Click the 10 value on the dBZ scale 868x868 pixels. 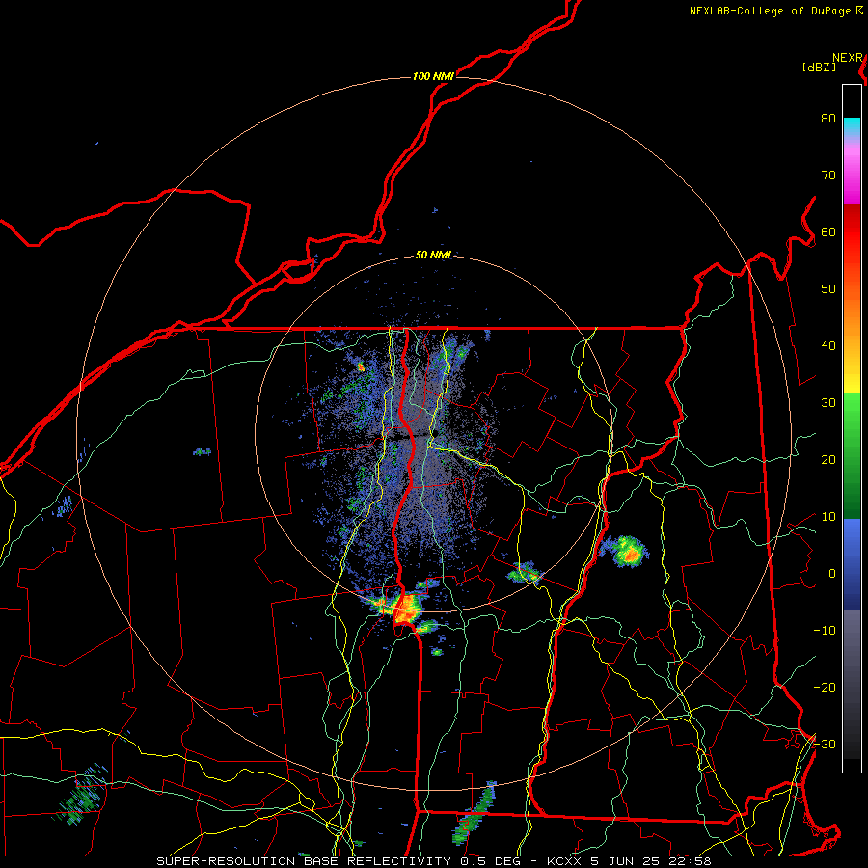(x=828, y=517)
